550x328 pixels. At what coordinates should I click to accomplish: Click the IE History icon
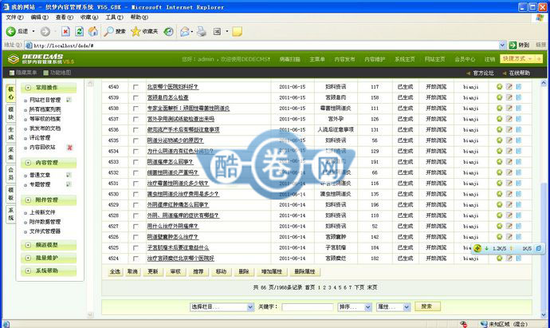(x=169, y=32)
